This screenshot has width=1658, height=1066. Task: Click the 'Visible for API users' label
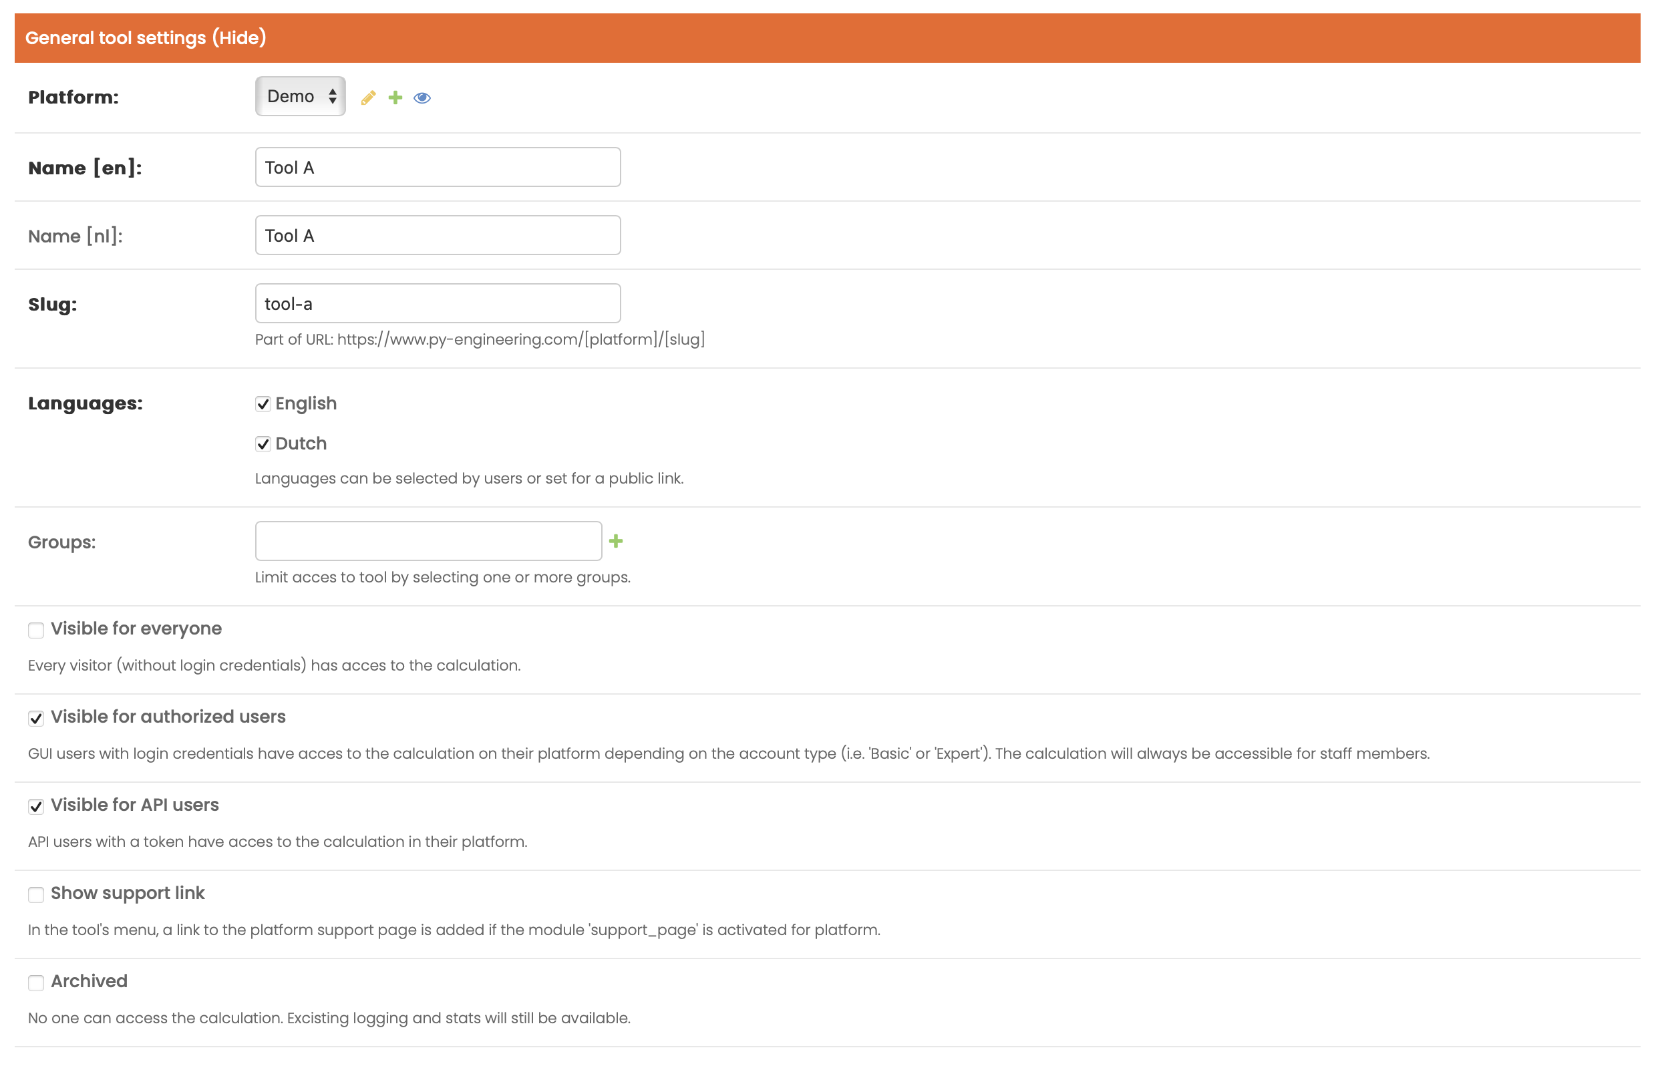point(135,804)
